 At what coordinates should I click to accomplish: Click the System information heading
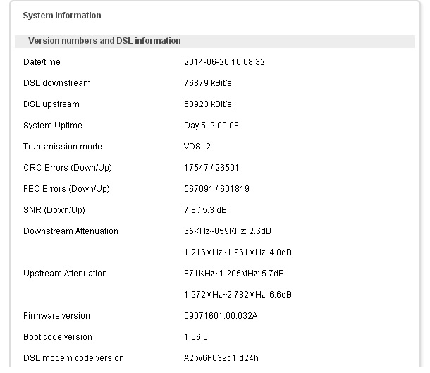coord(62,16)
